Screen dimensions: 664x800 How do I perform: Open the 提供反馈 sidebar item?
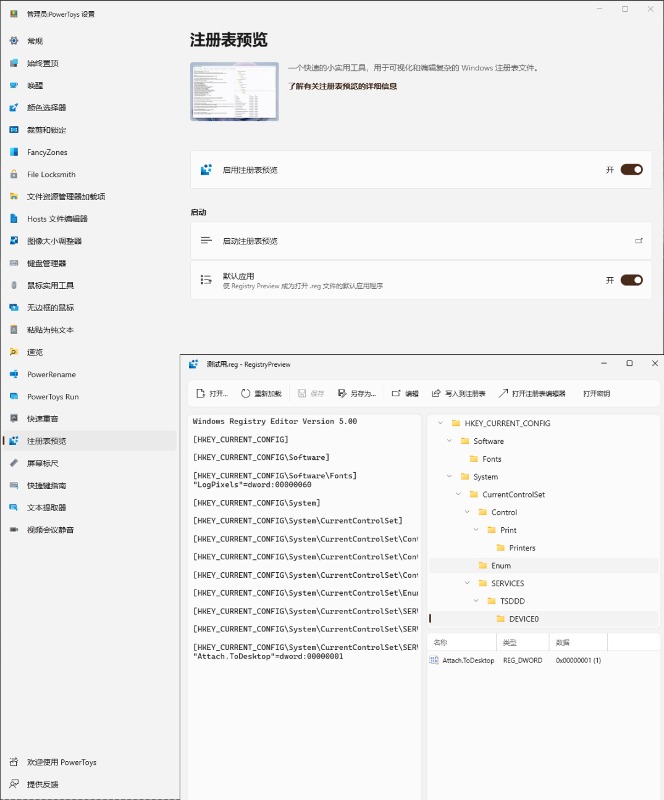(89, 785)
